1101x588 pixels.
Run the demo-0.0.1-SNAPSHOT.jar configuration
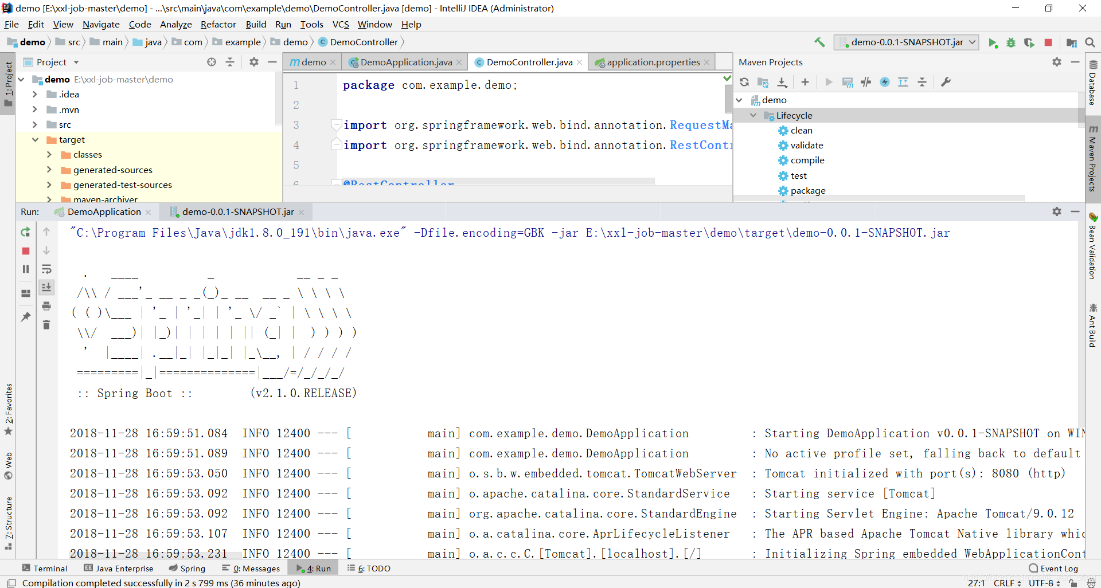click(x=993, y=42)
